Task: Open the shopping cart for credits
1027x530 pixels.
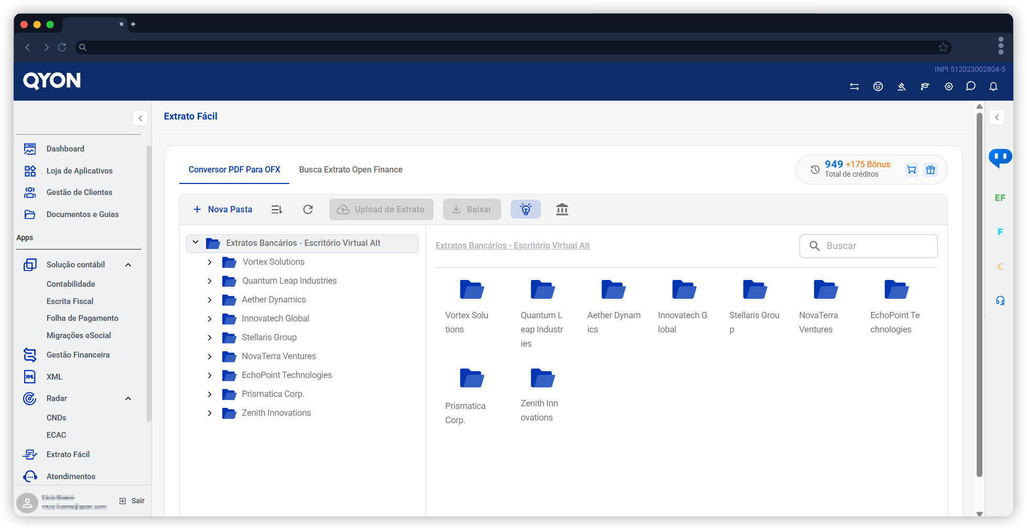Action: point(912,169)
